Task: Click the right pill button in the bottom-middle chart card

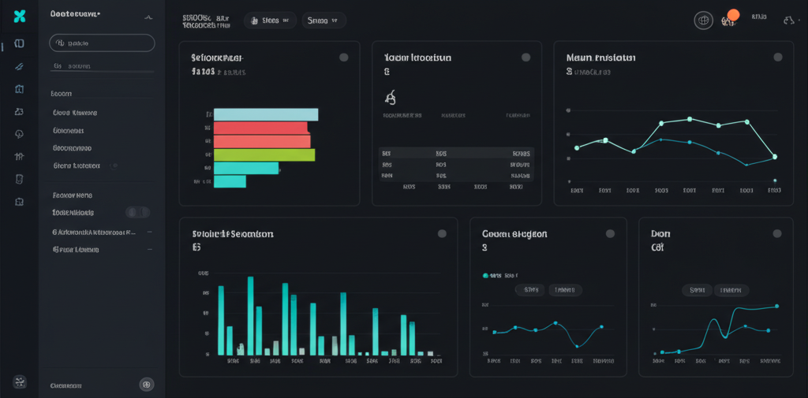Action: pyautogui.click(x=564, y=290)
